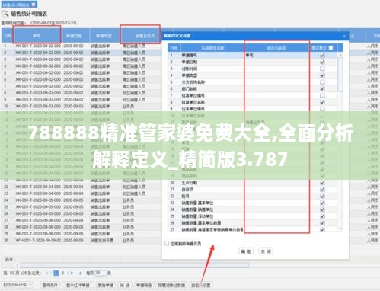Click the 筛选 button
The width and height of the screenshot is (380, 291).
click(x=124, y=285)
